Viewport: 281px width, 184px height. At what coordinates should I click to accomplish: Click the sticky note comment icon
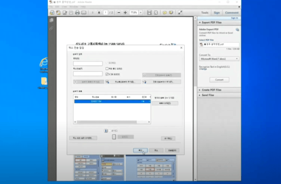164,13
